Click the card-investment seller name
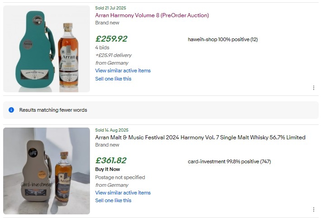 [207, 161]
